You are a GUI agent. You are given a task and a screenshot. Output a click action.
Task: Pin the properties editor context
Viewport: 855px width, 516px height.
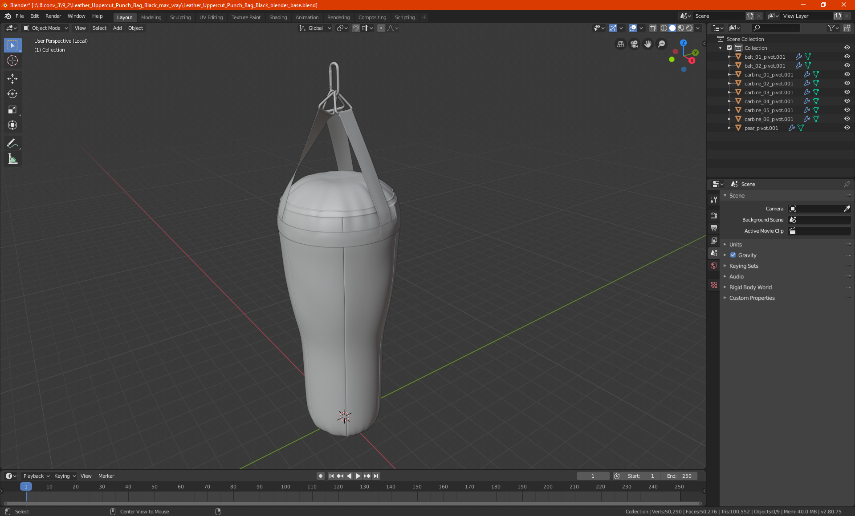pos(847,184)
